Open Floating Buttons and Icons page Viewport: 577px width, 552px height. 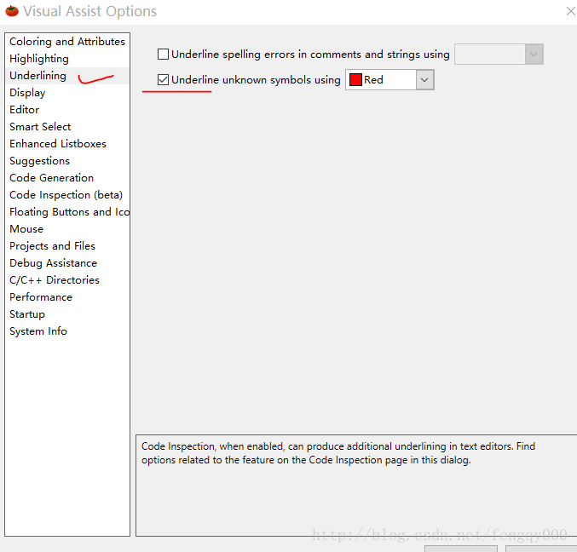tap(67, 212)
